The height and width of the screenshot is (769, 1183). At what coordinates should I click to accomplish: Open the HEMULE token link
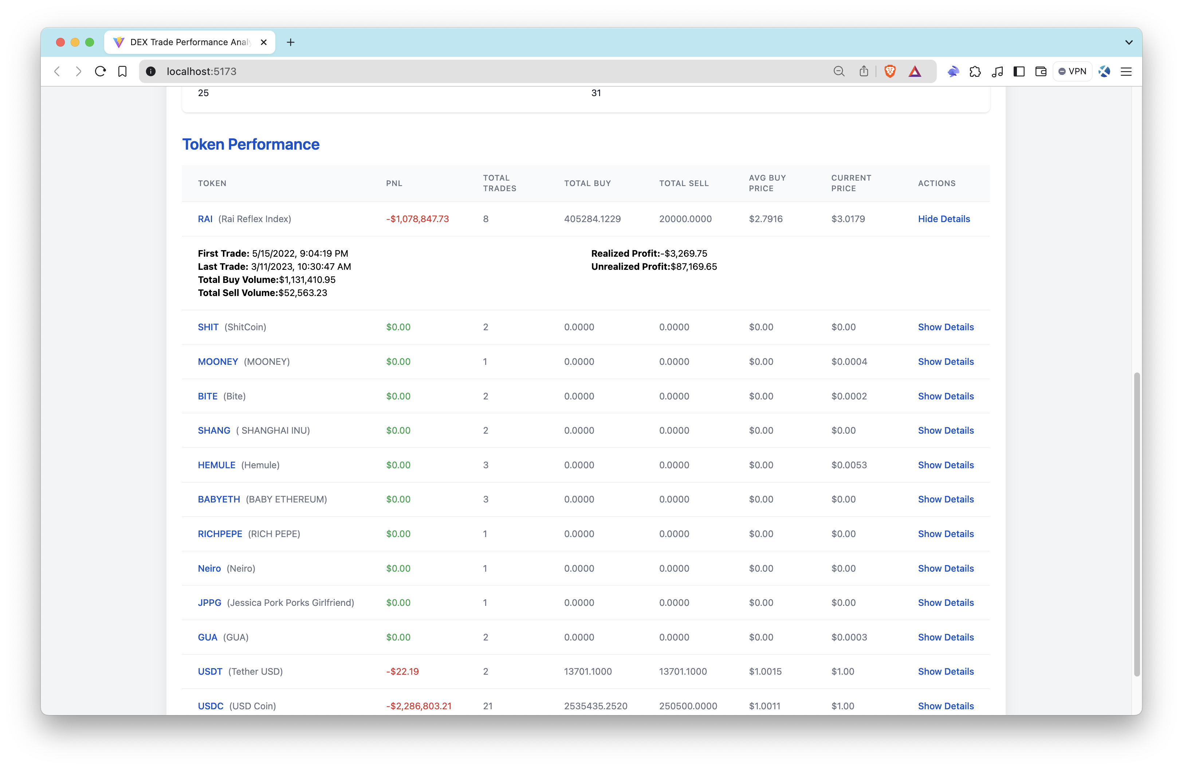point(217,465)
